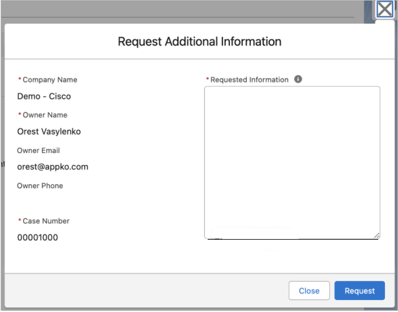Click the required asterisk beside Case Number
398x312 pixels.
click(20, 221)
